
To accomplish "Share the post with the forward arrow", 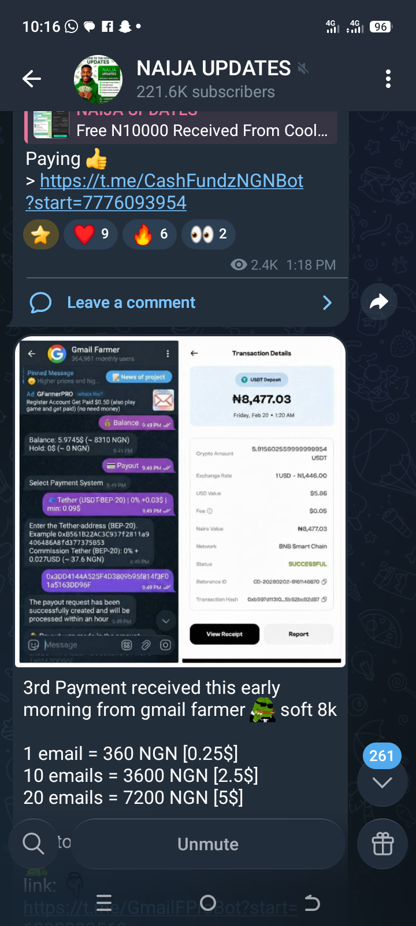I will point(378,302).
